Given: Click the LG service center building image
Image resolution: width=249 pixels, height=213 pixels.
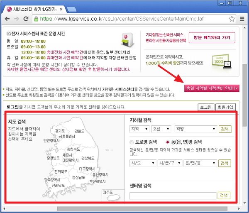Looking at the screenshot, I should (128, 40).
